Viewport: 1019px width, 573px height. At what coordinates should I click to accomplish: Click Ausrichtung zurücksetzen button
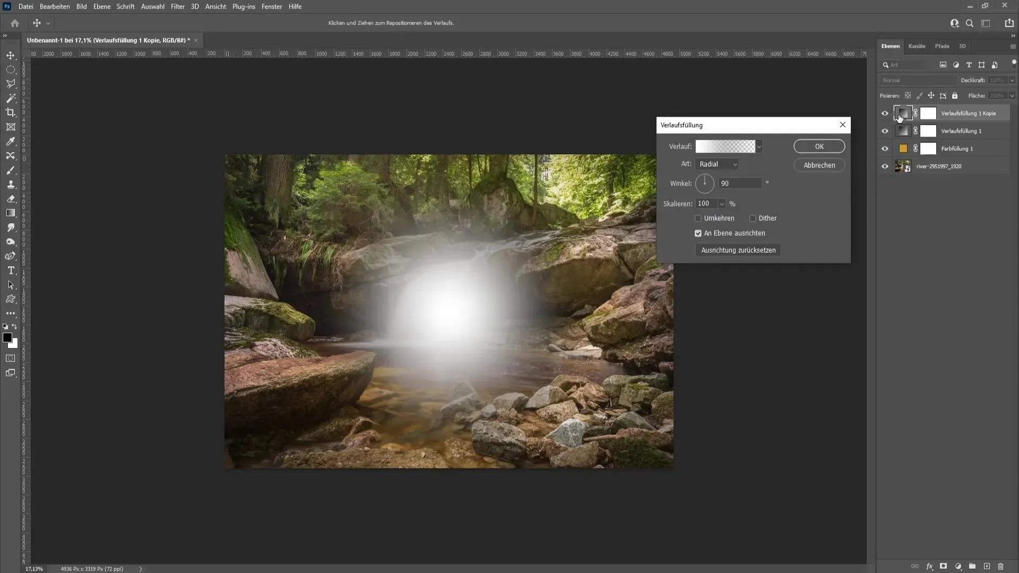[x=738, y=250]
